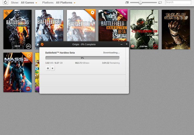Click the Battlefield™ Hardline Beta title text

(60, 53)
